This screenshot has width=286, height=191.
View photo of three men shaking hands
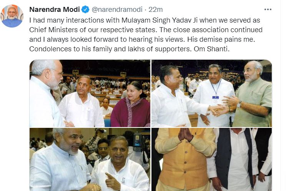[211, 93]
